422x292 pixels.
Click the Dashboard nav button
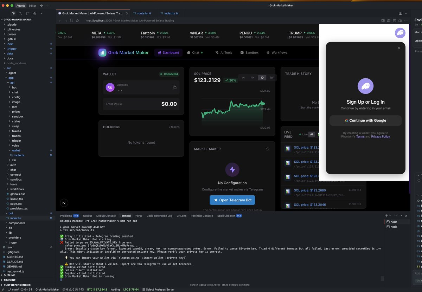tap(168, 53)
